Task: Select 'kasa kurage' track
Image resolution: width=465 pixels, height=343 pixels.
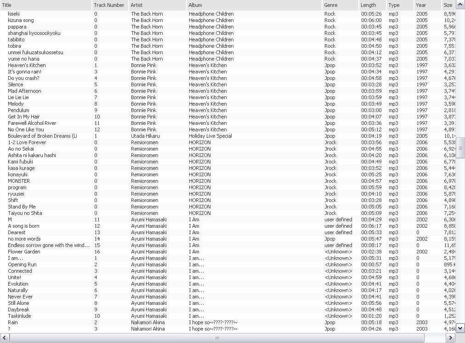Action: tap(21, 168)
